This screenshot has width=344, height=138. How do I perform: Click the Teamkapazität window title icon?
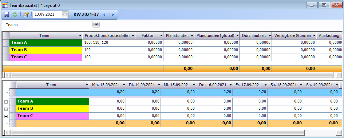(x=5, y=5)
